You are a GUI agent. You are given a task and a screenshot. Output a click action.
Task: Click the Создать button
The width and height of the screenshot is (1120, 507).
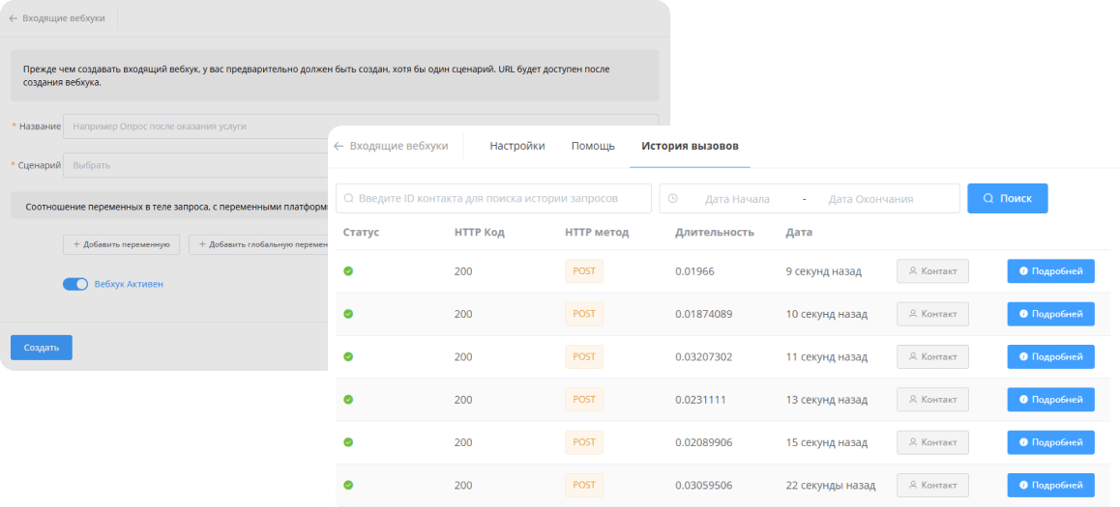tap(42, 348)
